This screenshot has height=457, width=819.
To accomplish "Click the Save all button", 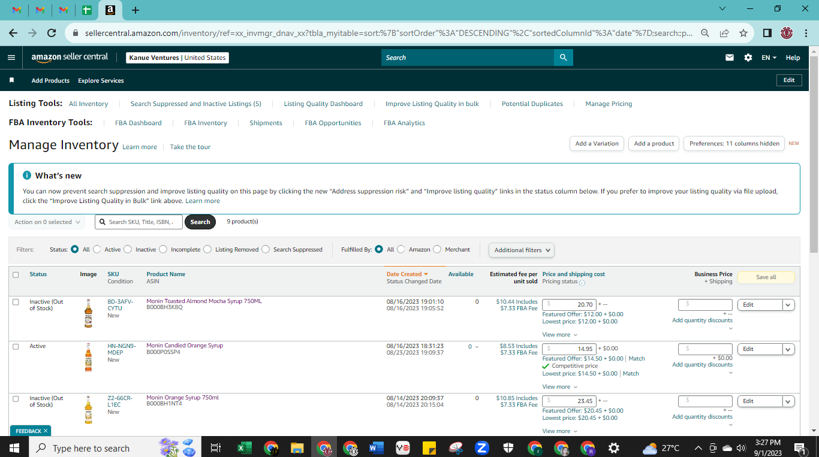I will point(766,277).
